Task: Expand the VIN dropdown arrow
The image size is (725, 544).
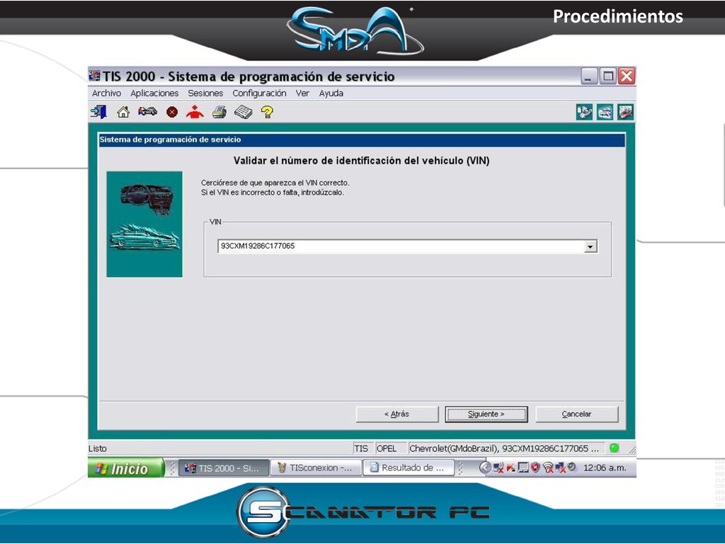Action: (590, 246)
